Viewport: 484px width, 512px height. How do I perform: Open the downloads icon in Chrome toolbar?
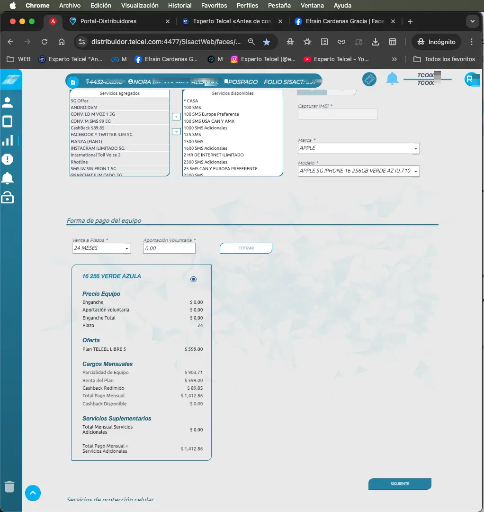tap(376, 42)
